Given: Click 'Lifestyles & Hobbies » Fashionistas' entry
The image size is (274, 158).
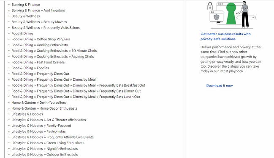Looking at the screenshot, I should pyautogui.click(x=38, y=131).
